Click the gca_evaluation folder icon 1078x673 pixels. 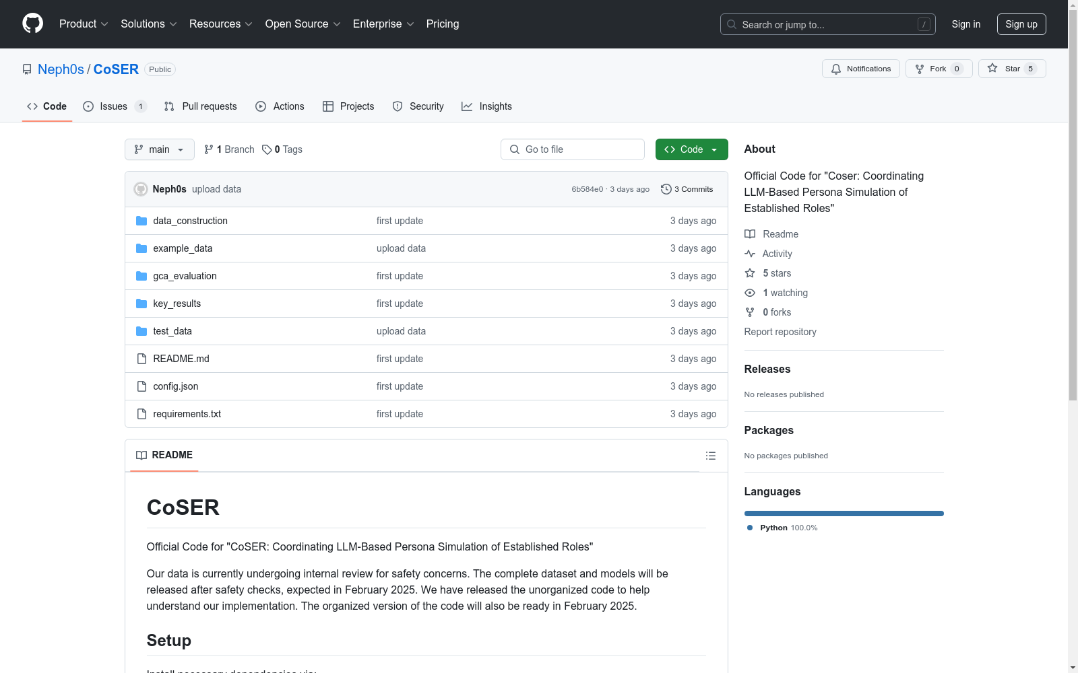(x=141, y=276)
